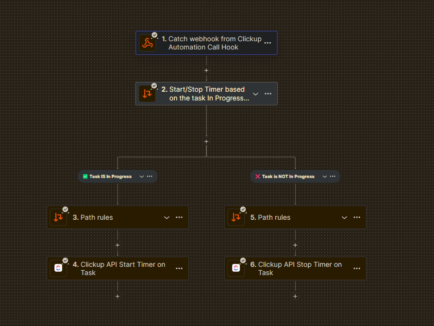The height and width of the screenshot is (326, 434).
Task: Expand the step 5 Path rules chevron
Action: [x=344, y=217]
